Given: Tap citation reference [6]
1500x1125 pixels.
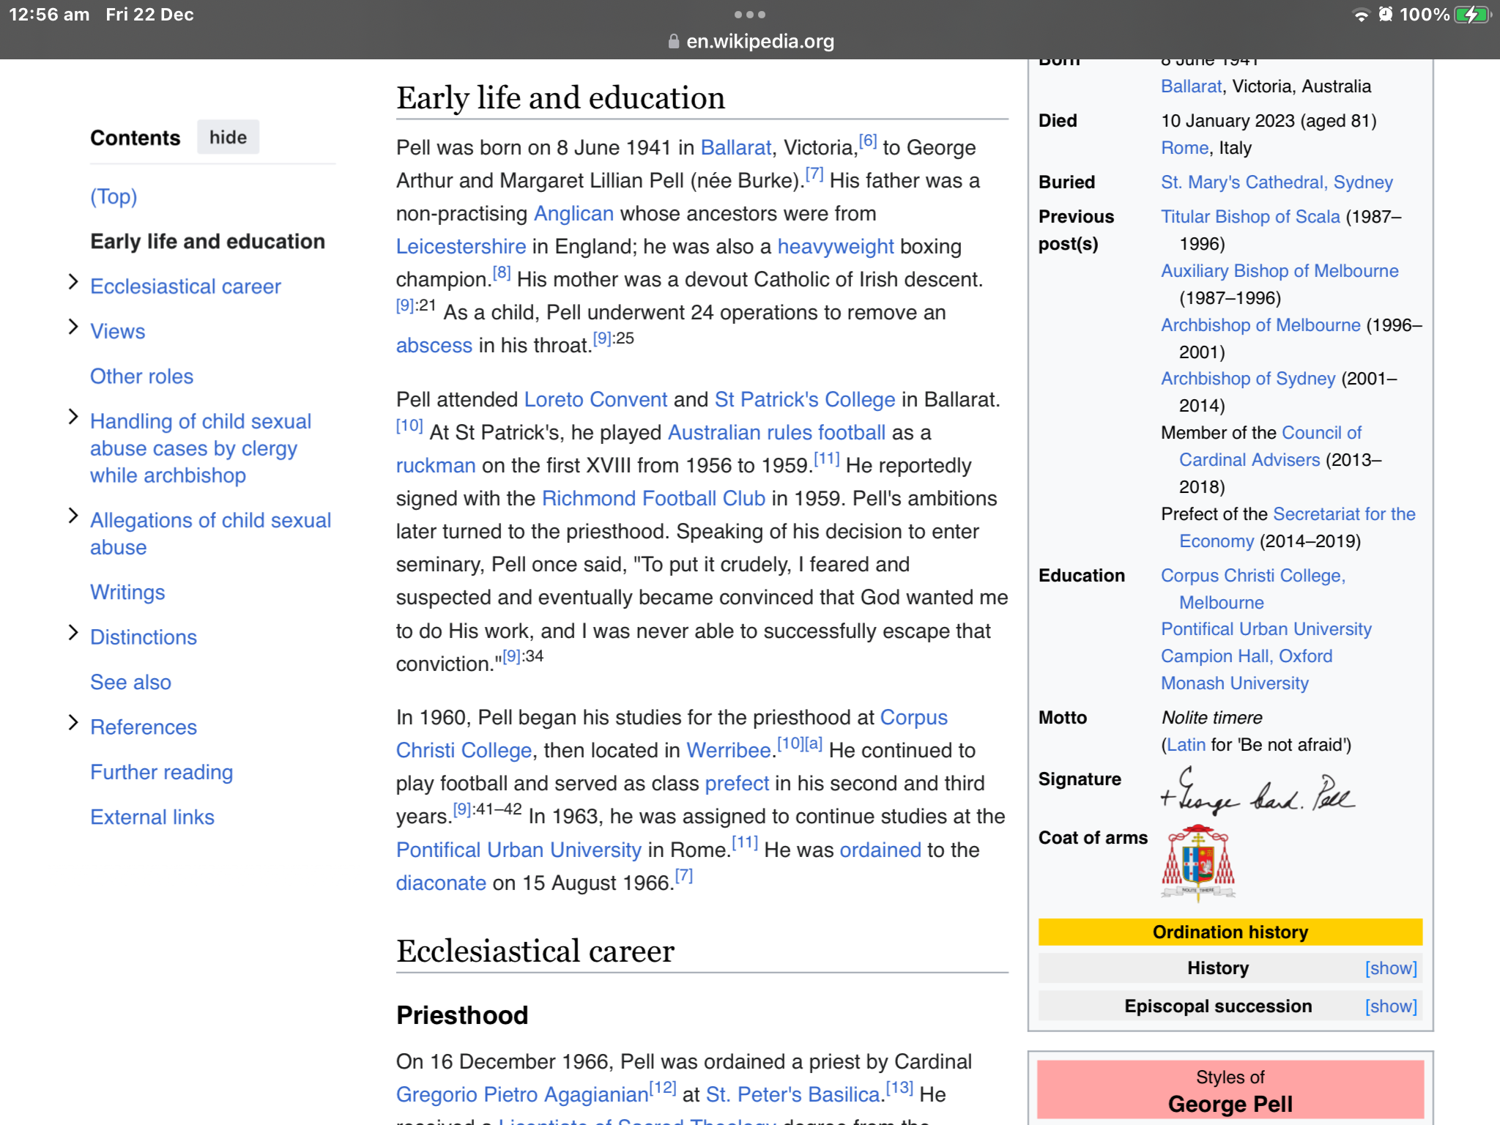Looking at the screenshot, I should point(867,141).
